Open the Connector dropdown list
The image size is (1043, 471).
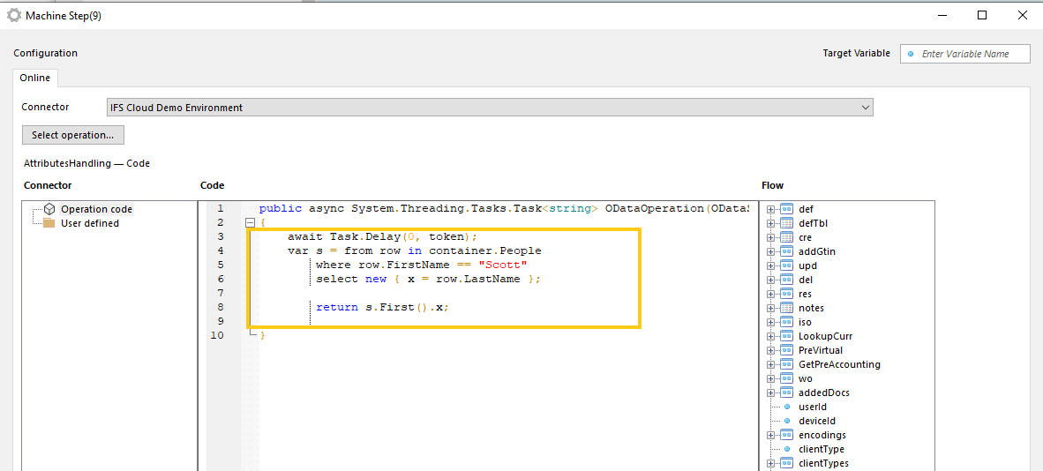[864, 108]
